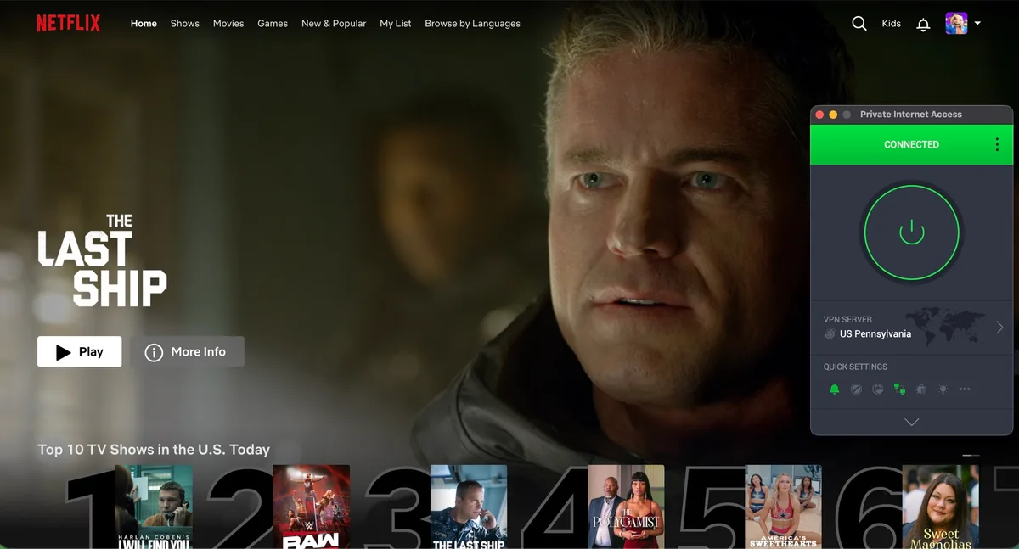Open the Shows menu item

pyautogui.click(x=184, y=24)
